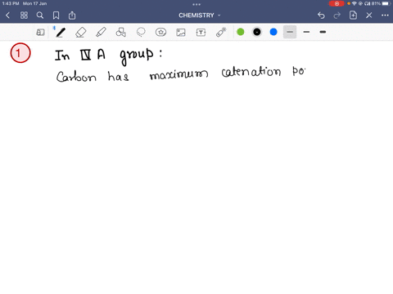393x294 pixels.
Task: Select the Eraser tool
Action: [81, 32]
